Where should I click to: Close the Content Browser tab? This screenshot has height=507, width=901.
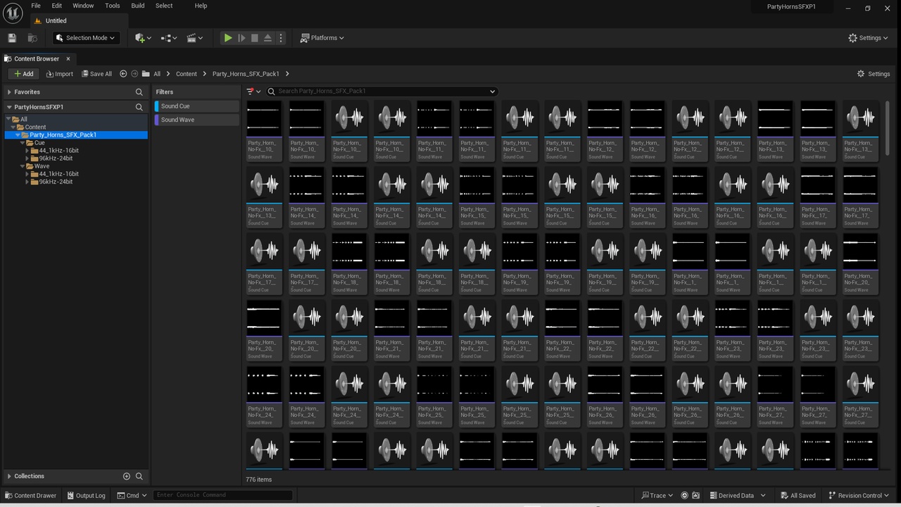68,58
